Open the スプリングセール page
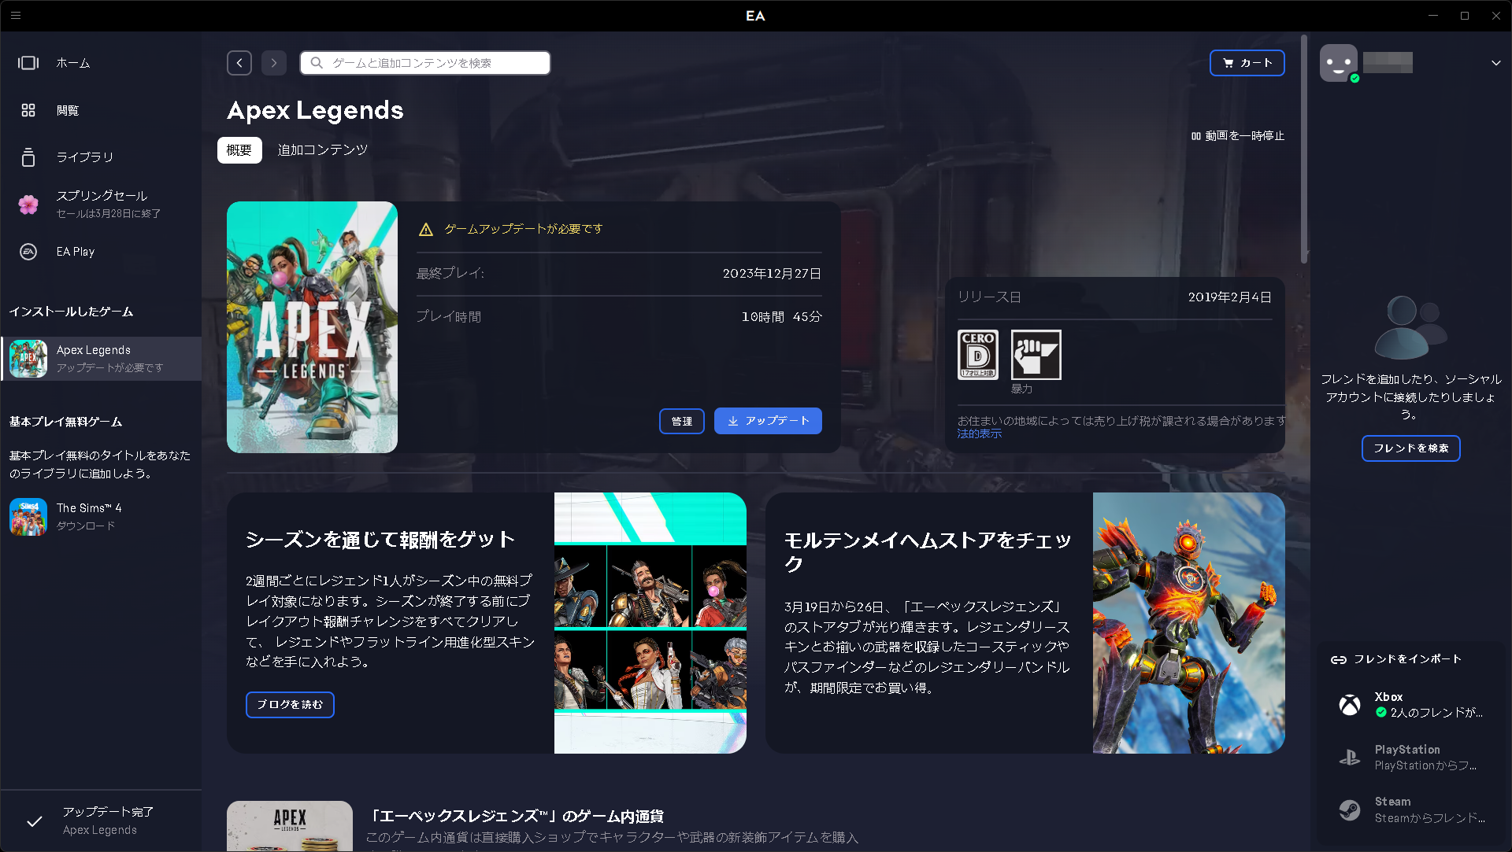 pos(101,196)
